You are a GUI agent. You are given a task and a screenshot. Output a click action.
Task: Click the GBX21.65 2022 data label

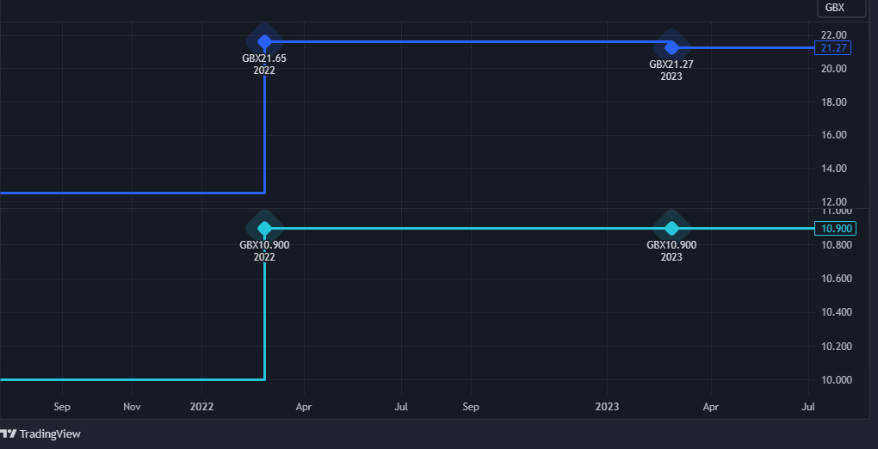(264, 65)
